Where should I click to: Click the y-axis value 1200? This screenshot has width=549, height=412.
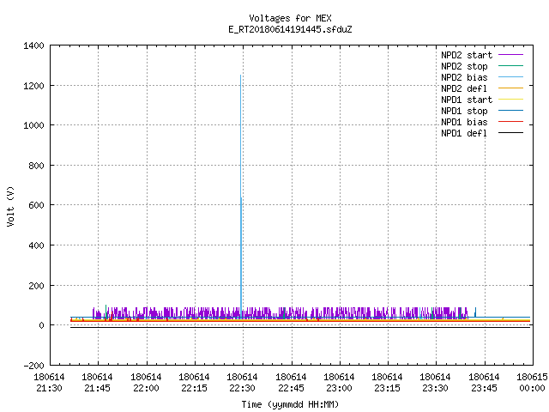(x=33, y=86)
